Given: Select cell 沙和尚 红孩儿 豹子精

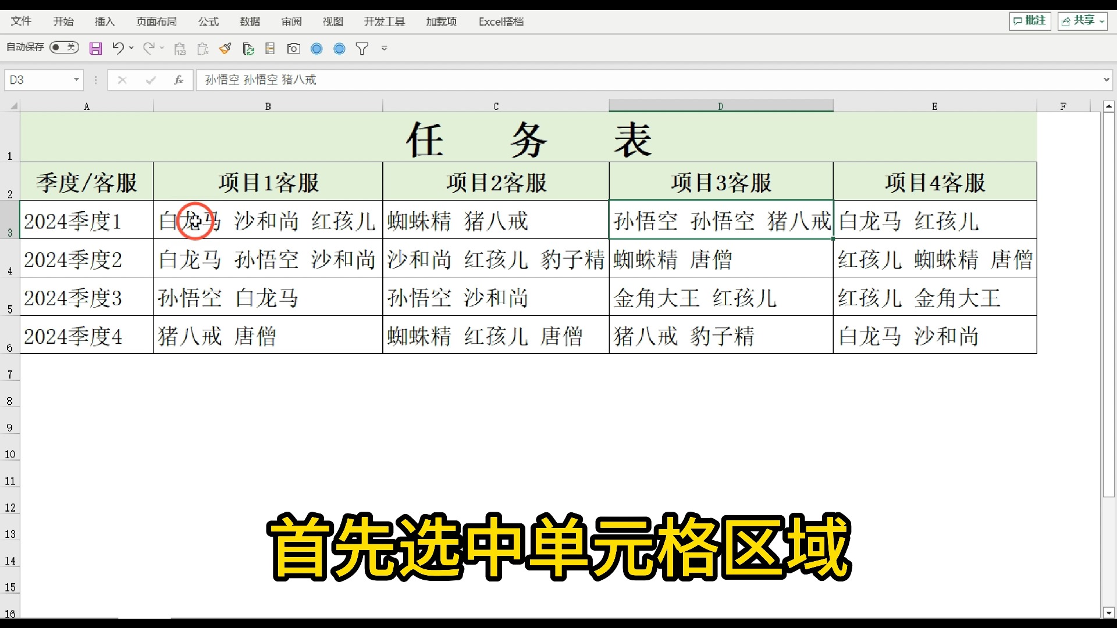Looking at the screenshot, I should (x=496, y=259).
